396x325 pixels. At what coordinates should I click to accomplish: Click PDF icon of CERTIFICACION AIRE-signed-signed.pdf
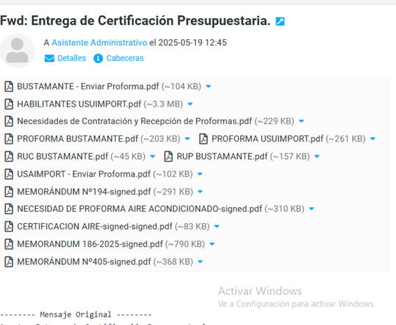pyautogui.click(x=9, y=227)
